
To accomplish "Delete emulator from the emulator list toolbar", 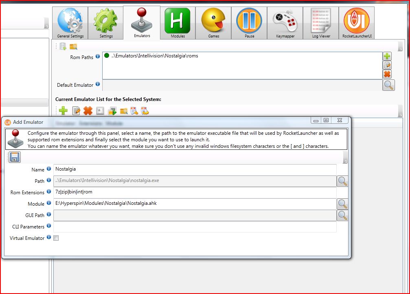I will pos(88,110).
